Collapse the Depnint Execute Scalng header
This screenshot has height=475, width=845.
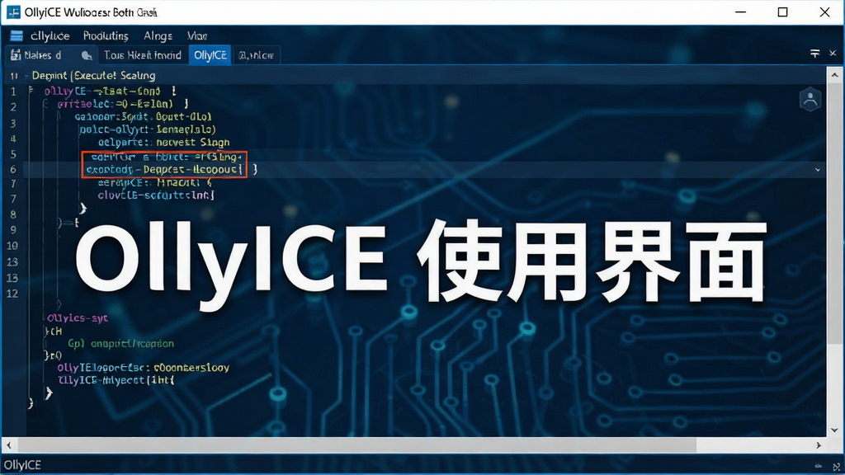[x=26, y=76]
